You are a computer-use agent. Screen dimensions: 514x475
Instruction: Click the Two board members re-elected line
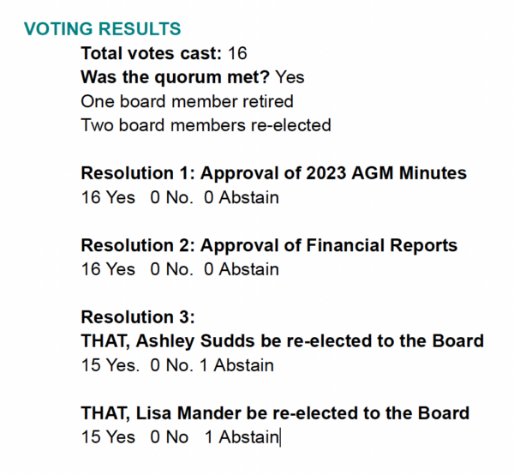click(206, 125)
